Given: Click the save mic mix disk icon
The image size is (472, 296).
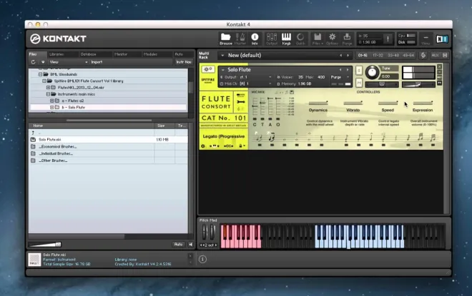Looking at the screenshot, I should (x=292, y=92).
